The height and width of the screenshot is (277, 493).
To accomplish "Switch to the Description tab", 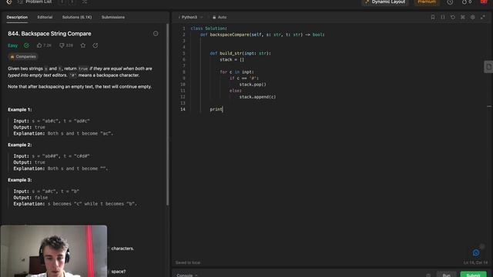I will (x=17, y=17).
